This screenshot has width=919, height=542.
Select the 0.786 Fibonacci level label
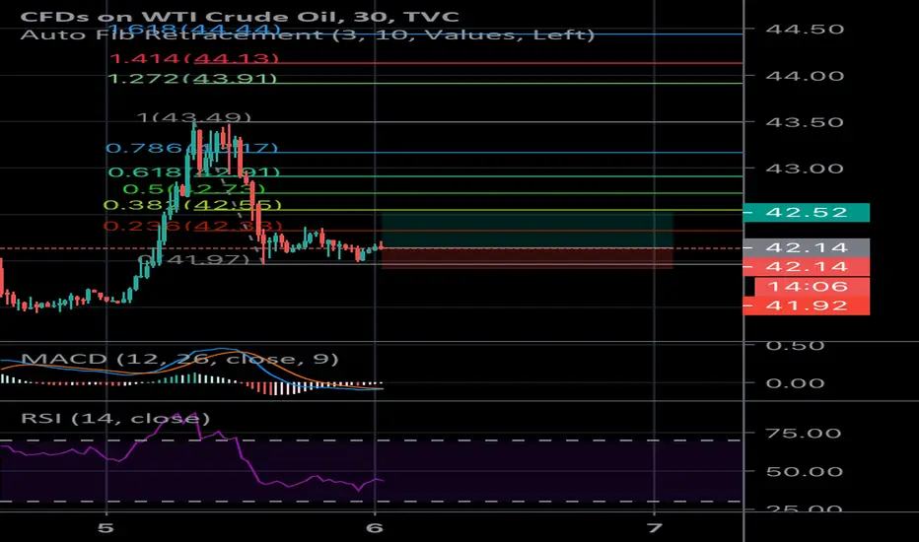[191, 148]
